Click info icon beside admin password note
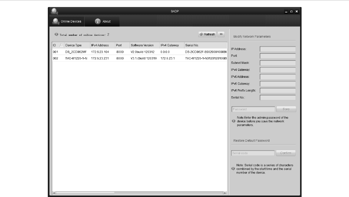349x197 pixels. 233,121
